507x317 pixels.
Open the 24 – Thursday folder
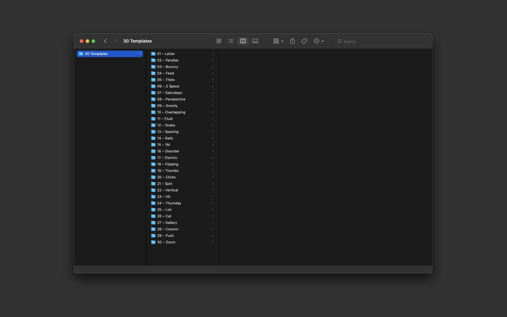tap(169, 203)
